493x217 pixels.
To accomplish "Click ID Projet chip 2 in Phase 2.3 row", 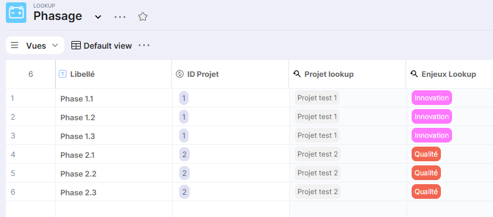I will pyautogui.click(x=184, y=192).
